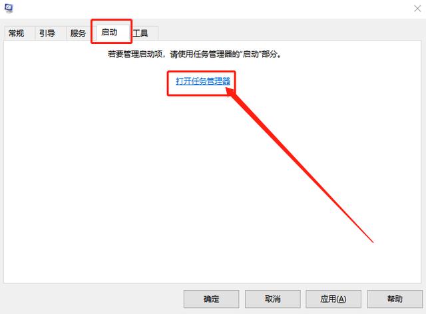Select the 服务 tab
Image resolution: width=426 pixels, height=314 pixels.
[79, 33]
